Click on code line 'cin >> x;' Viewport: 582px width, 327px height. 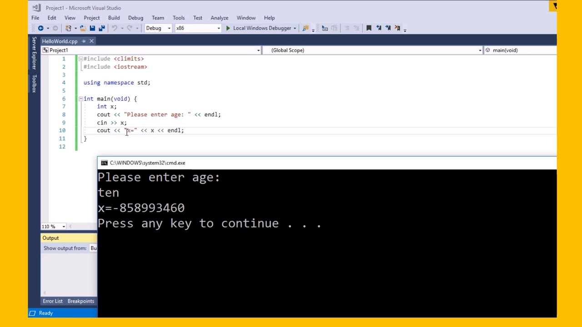point(111,123)
